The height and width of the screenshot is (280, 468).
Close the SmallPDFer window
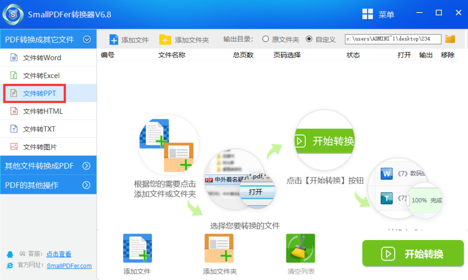click(459, 13)
